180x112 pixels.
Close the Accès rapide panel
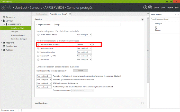(178, 15)
